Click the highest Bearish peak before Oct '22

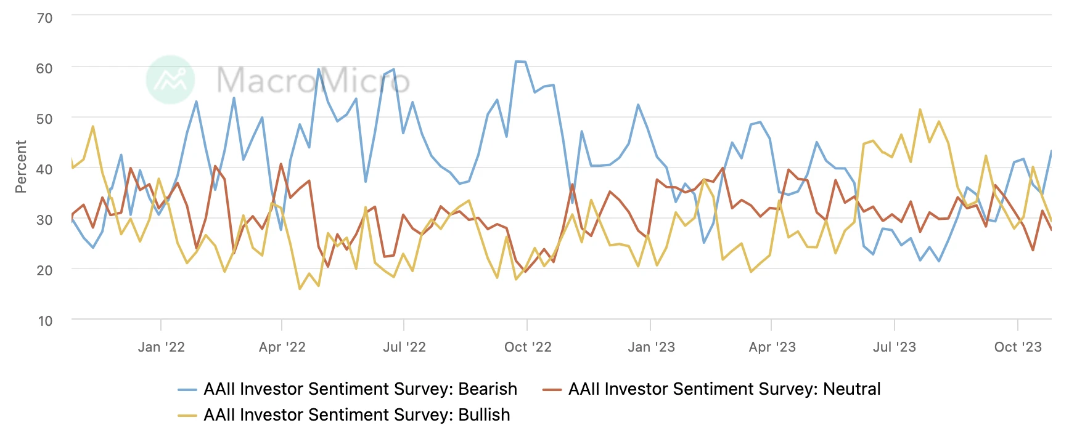click(517, 62)
